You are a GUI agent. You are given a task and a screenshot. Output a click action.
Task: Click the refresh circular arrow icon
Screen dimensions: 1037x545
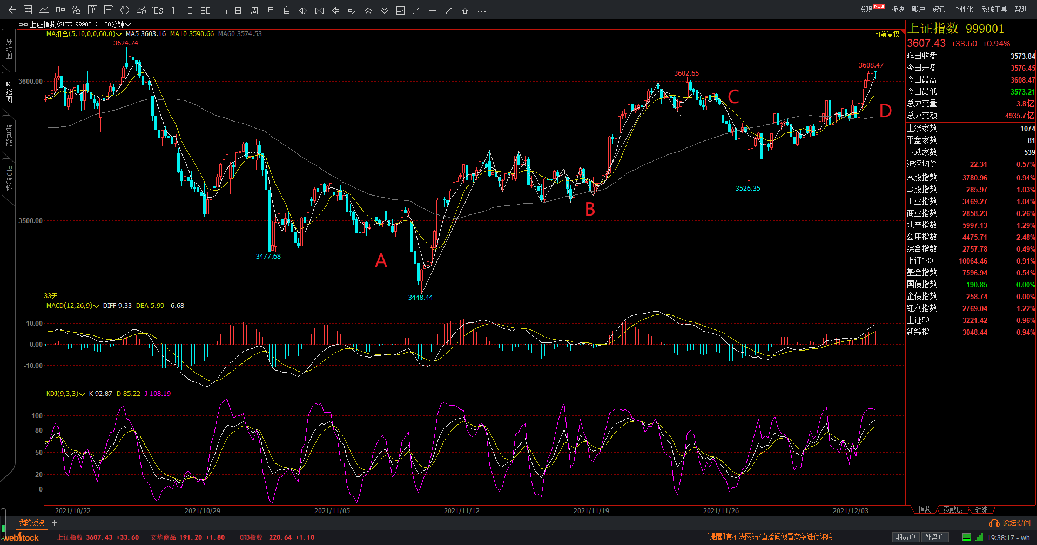pyautogui.click(x=125, y=10)
